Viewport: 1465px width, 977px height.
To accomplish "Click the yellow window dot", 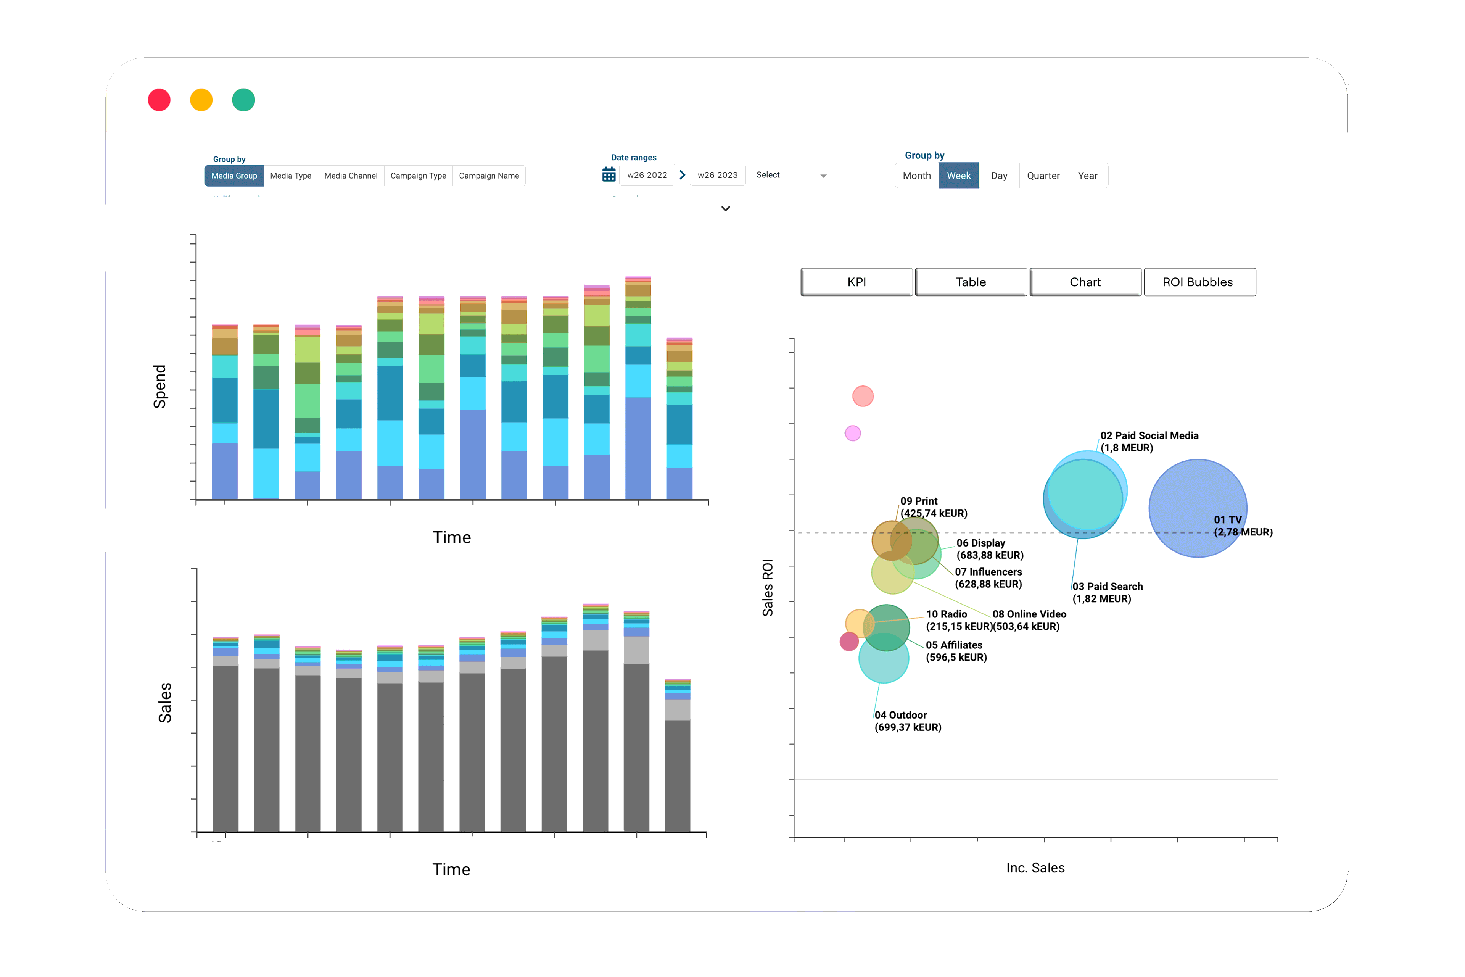I will tap(201, 100).
